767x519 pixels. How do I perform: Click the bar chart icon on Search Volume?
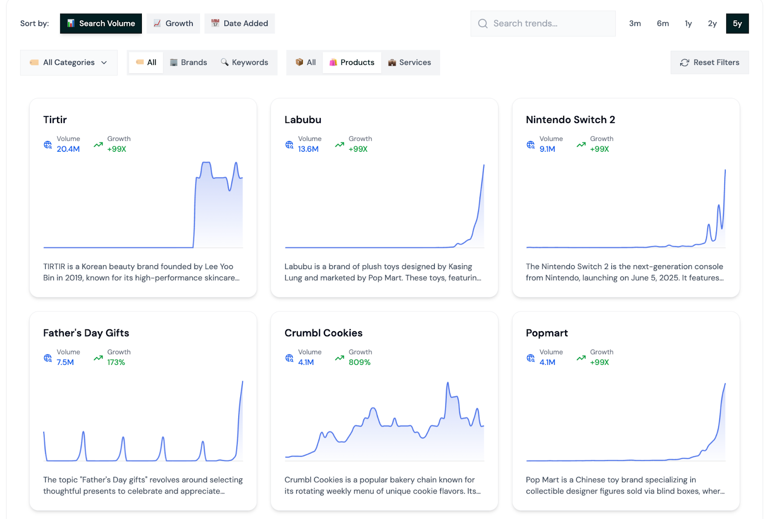pos(70,23)
